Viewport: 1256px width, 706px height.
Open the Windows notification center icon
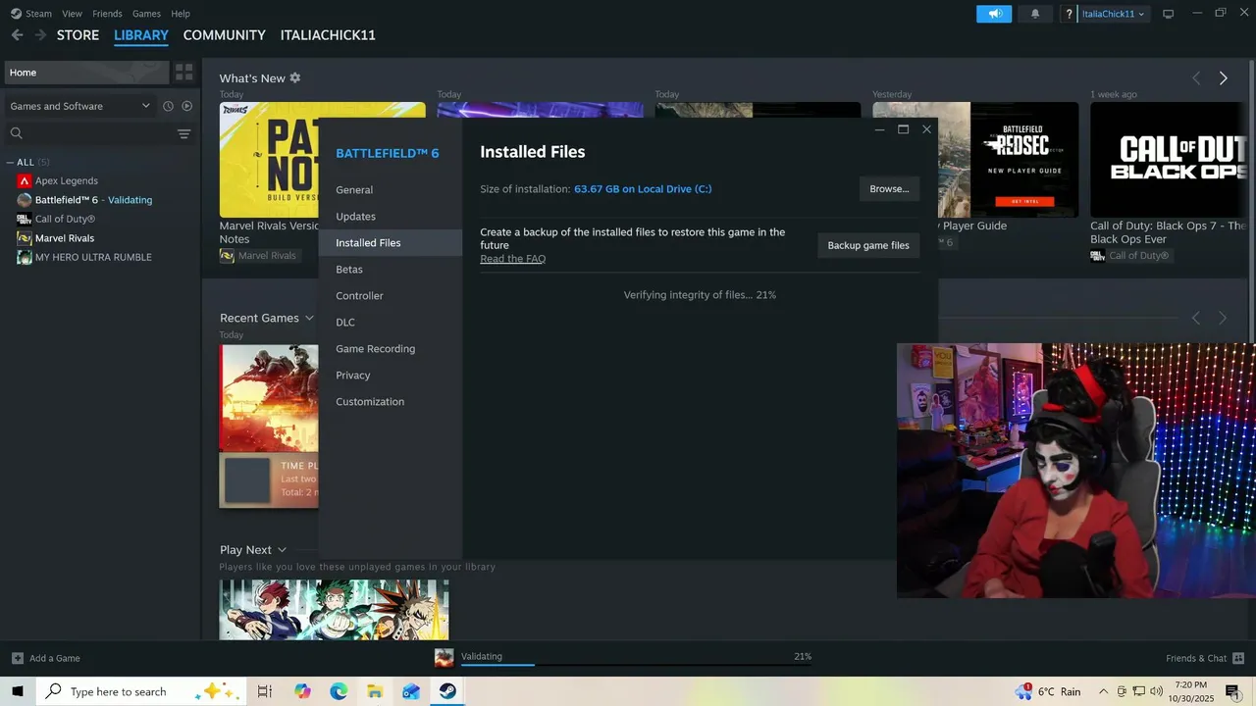click(1232, 691)
